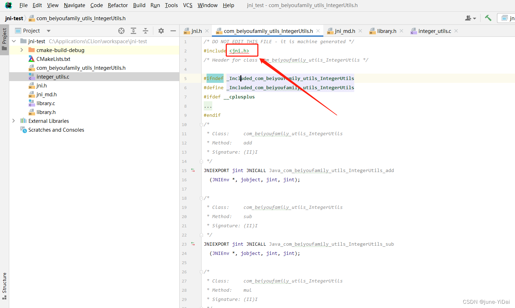The width and height of the screenshot is (515, 308).
Task: Expand External Libraries node
Action: click(x=13, y=121)
